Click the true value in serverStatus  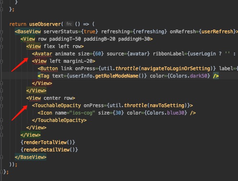pyautogui.click(x=89, y=32)
